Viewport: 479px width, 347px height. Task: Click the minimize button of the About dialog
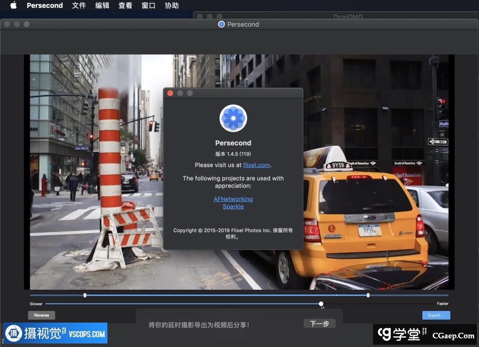(180, 93)
